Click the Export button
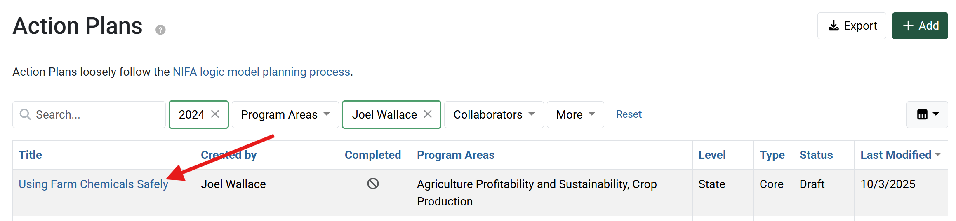 [x=852, y=26]
